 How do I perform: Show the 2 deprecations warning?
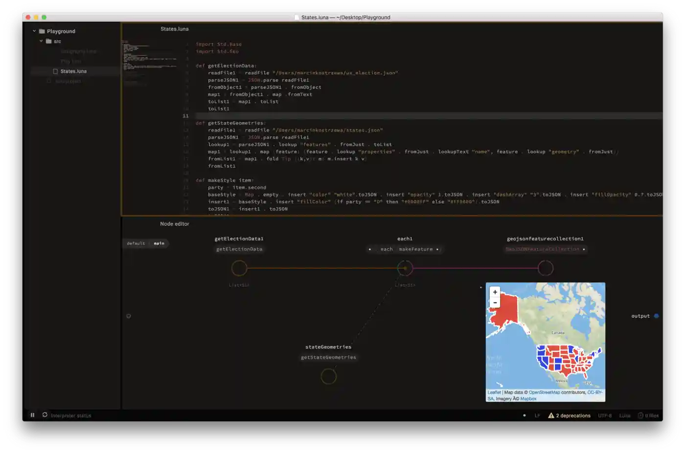point(569,416)
